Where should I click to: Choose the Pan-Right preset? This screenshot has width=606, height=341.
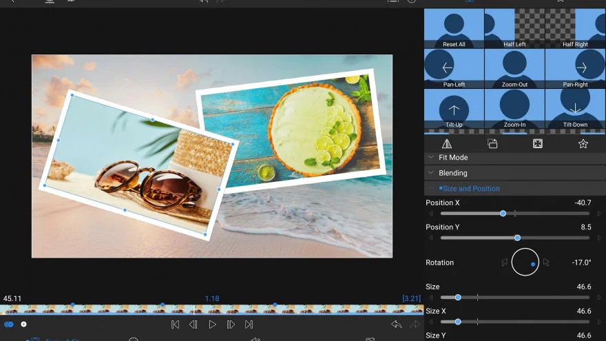tap(575, 69)
